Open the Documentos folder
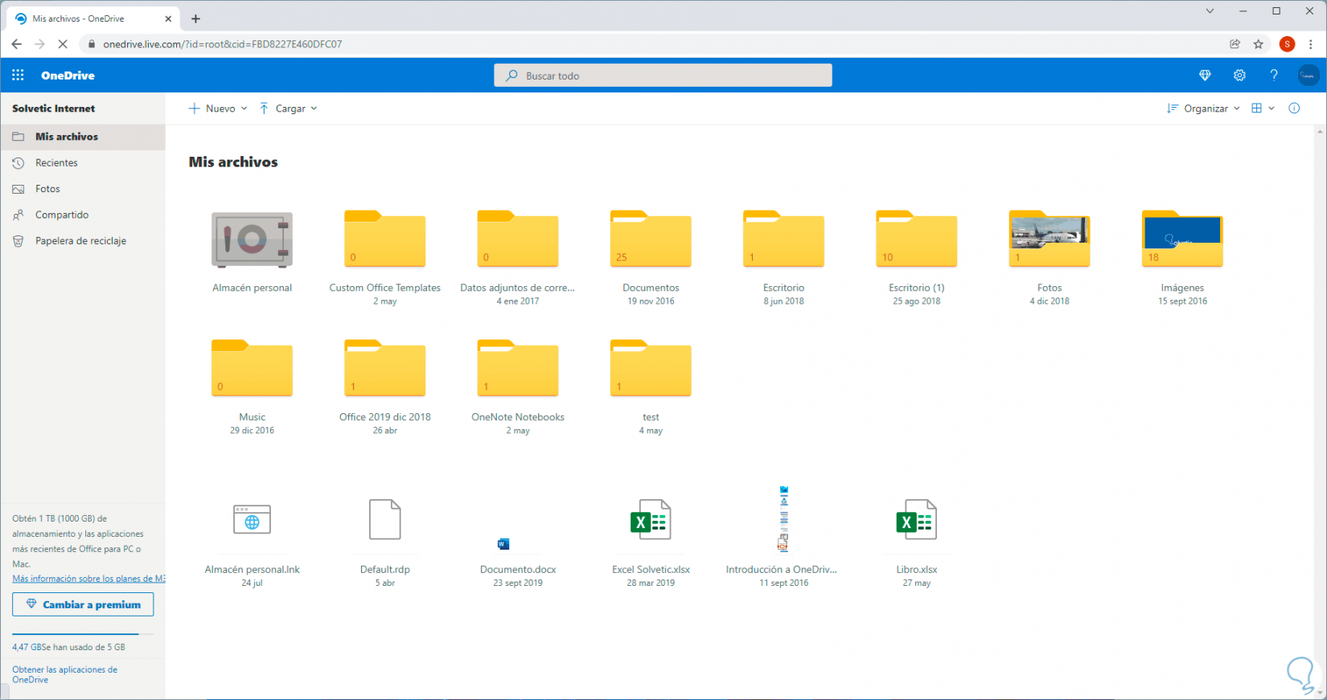1327x700 pixels. point(651,239)
